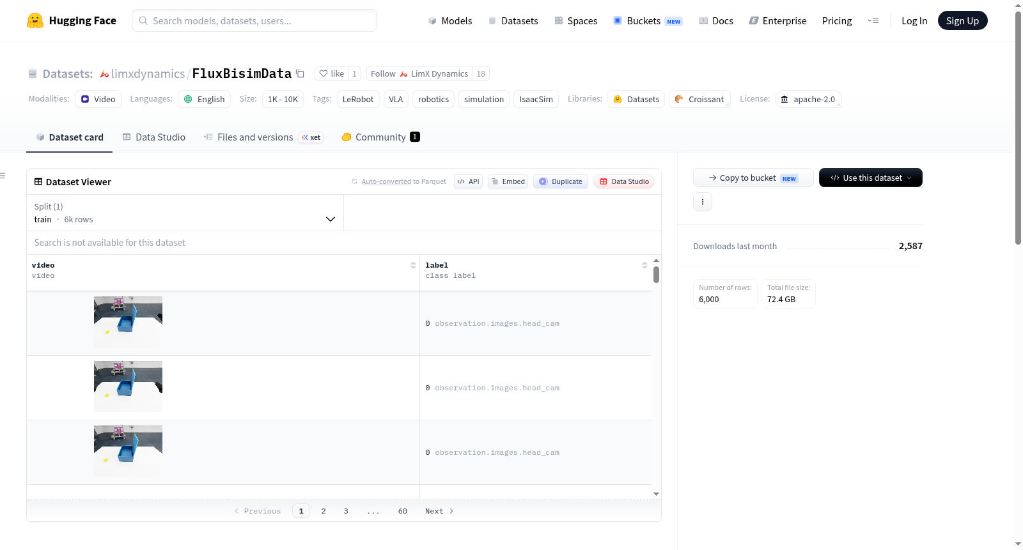Click the like count of 1

pyautogui.click(x=355, y=73)
